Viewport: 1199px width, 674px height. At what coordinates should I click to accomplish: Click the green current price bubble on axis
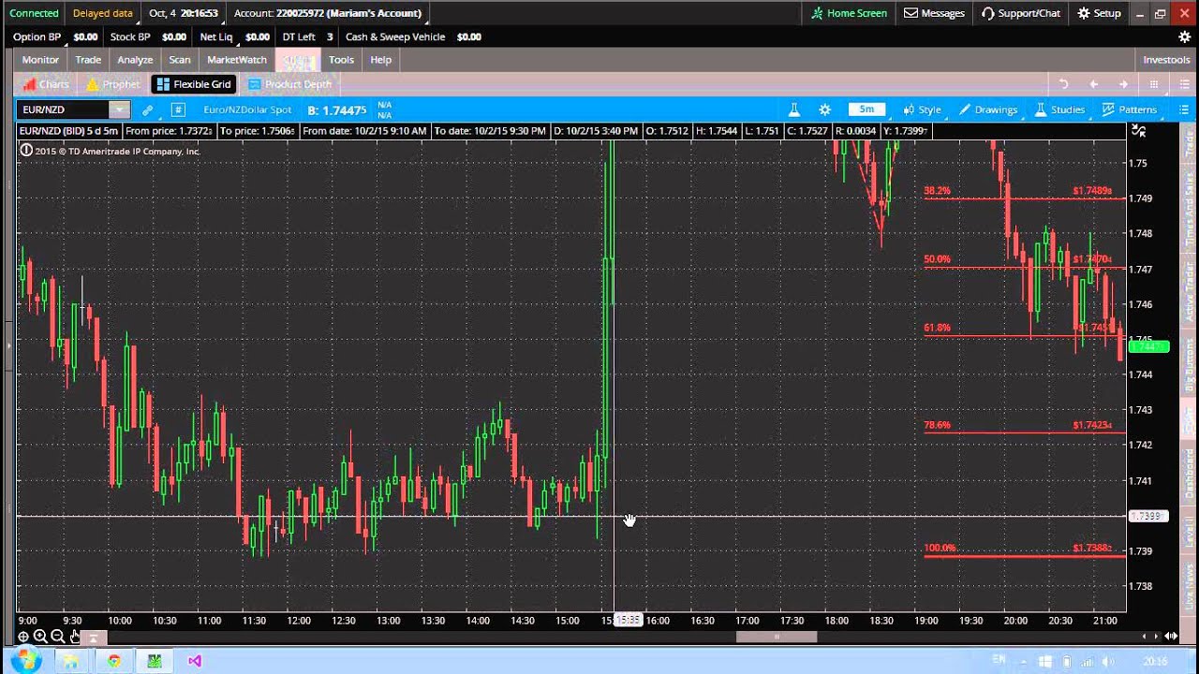[x=1149, y=347]
